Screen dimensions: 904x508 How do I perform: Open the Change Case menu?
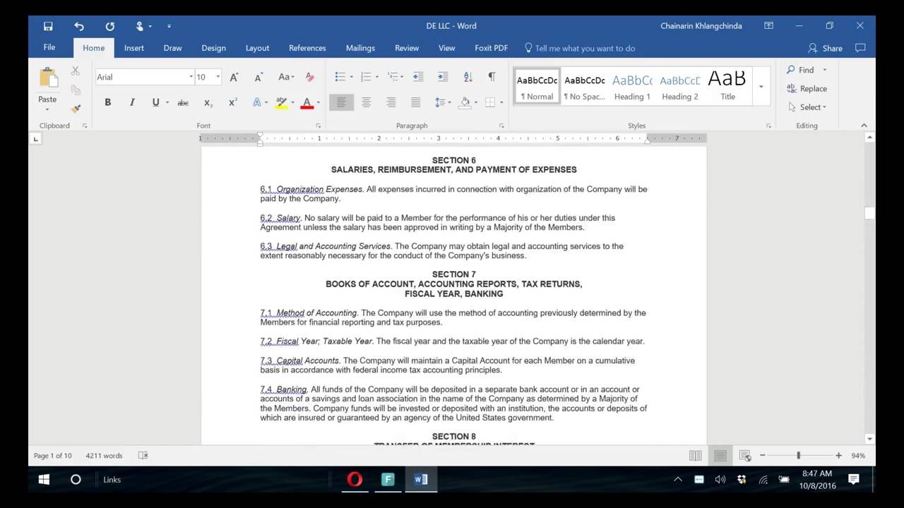point(286,77)
